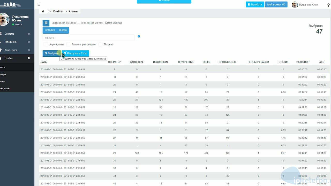331x186 pixels.
Task: Click the sidebar profile photo
Action: 4,19
